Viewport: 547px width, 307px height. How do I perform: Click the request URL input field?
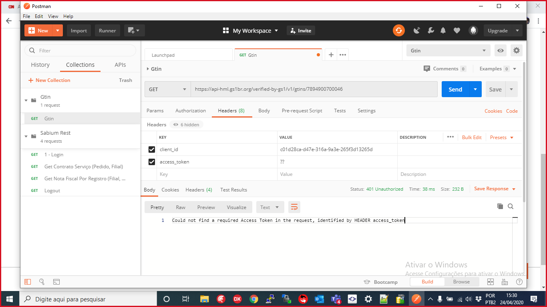coord(314,90)
